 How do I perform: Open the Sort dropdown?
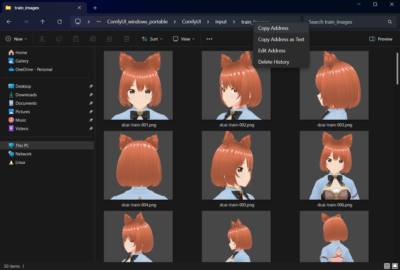[152, 39]
